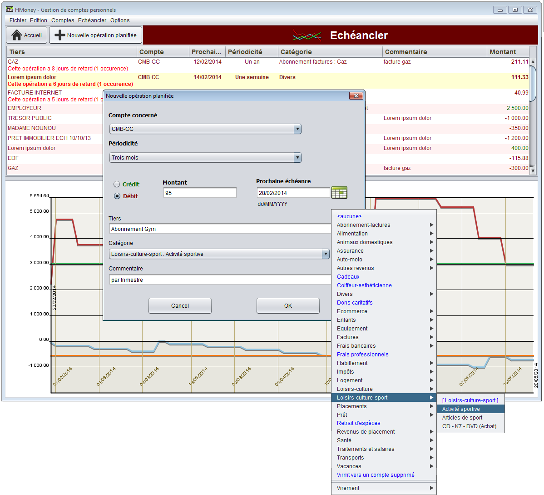
Task: Close the Nouvelle opération planifiée dialog
Action: (x=356, y=96)
